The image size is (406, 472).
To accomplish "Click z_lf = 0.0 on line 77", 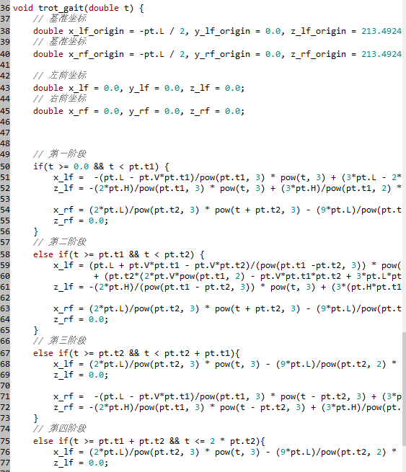I will pos(81,463).
